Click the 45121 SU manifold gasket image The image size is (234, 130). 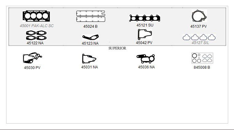[x=145, y=18]
